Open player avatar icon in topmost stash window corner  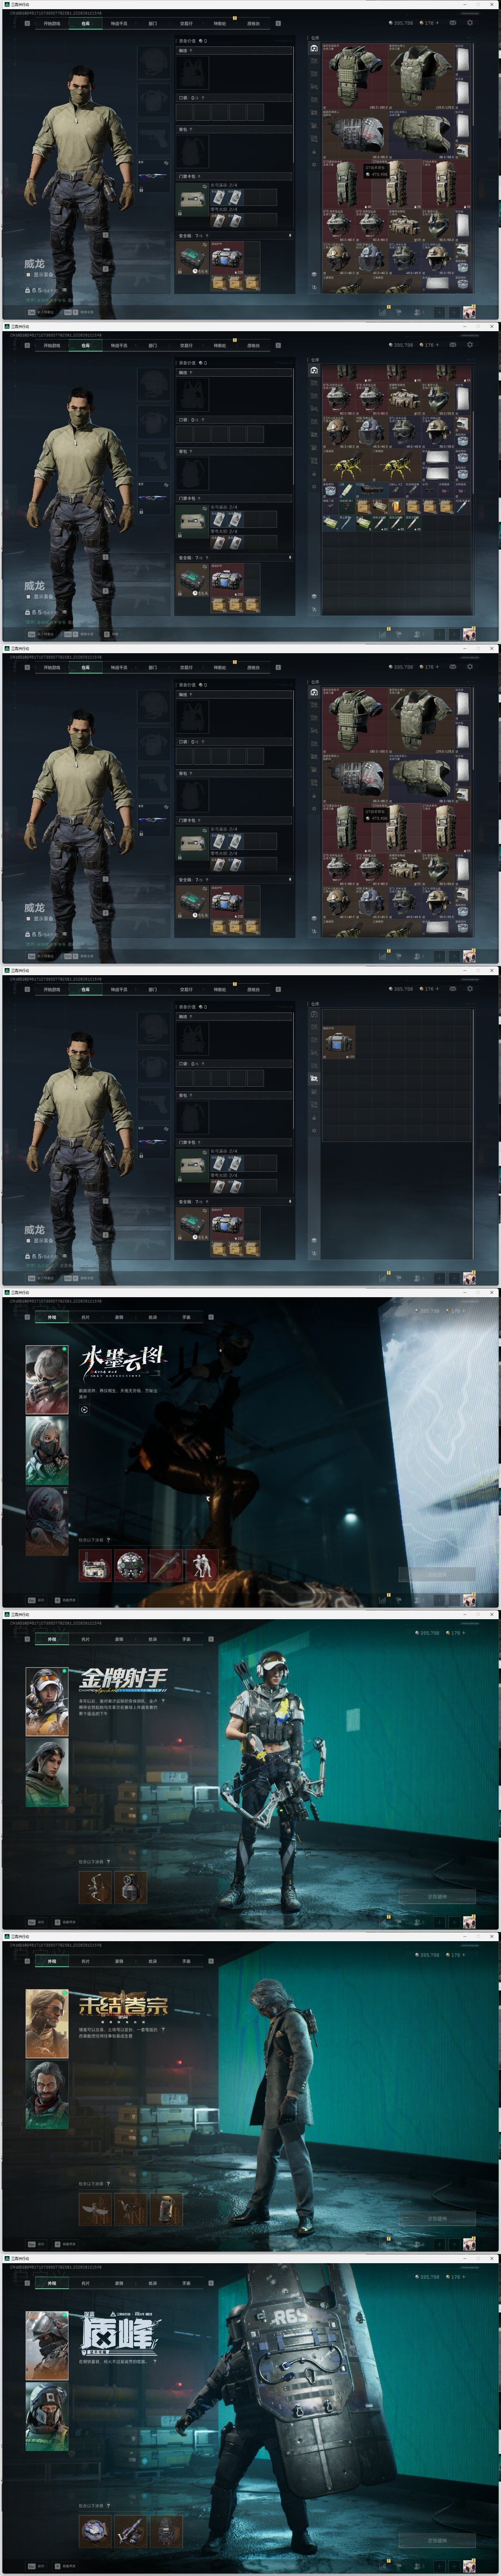coord(468,311)
